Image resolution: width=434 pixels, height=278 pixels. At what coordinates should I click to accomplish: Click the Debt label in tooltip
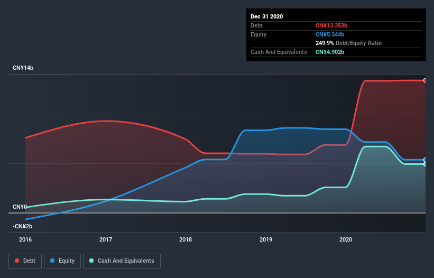coord(256,25)
